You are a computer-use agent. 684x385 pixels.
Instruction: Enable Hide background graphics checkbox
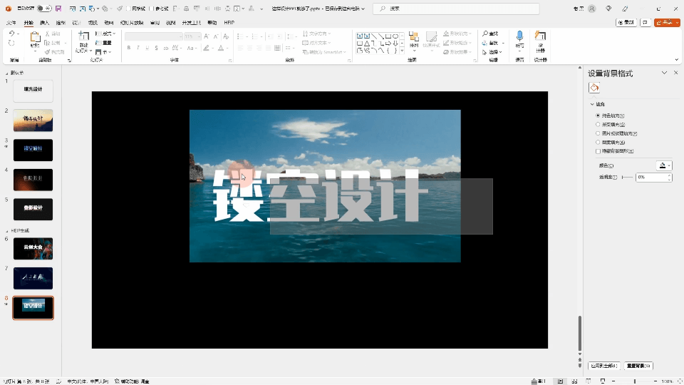pyautogui.click(x=598, y=151)
